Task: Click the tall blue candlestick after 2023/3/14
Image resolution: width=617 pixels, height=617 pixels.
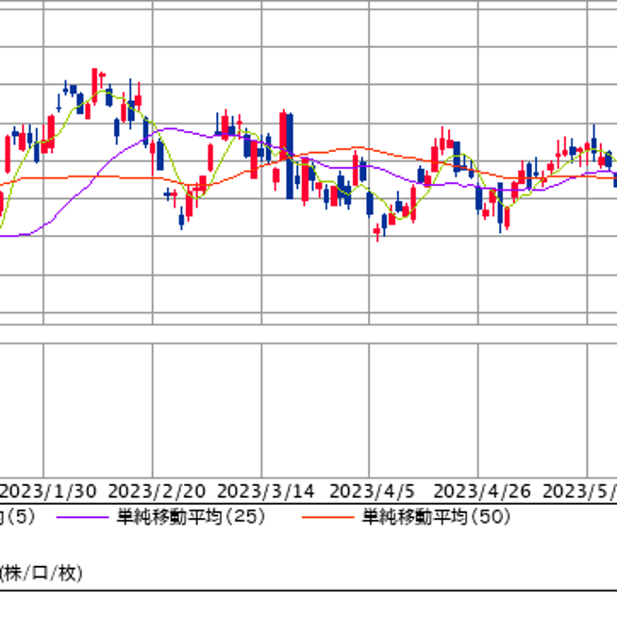Action: coord(290,157)
